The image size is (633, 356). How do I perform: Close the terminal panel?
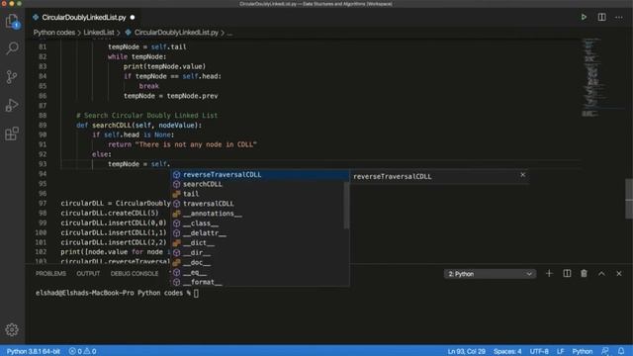coord(619,274)
